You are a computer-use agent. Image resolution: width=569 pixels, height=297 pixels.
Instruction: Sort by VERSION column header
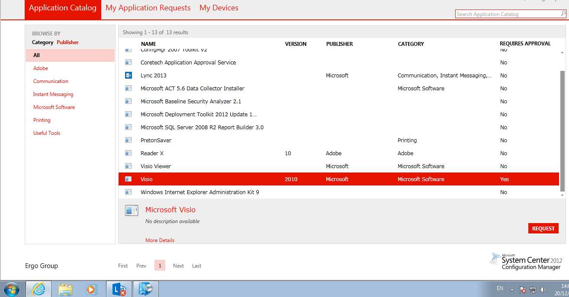(296, 44)
